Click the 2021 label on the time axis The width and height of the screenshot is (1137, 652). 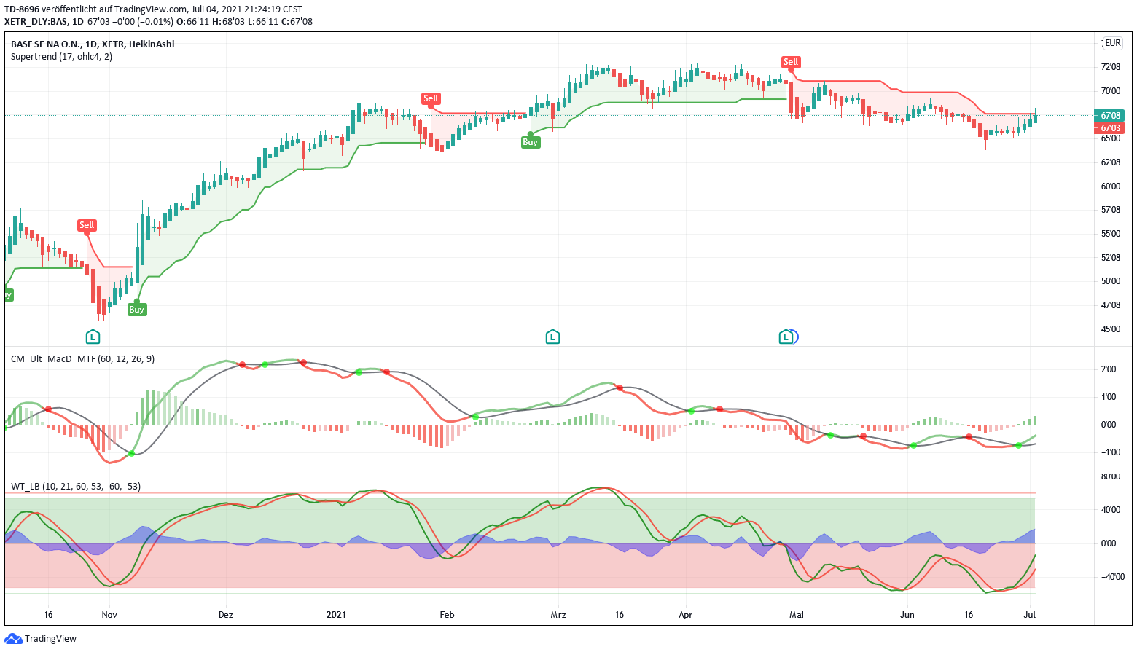click(x=337, y=614)
